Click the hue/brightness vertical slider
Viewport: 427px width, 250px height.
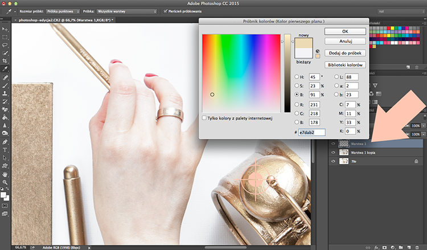tap(288, 73)
